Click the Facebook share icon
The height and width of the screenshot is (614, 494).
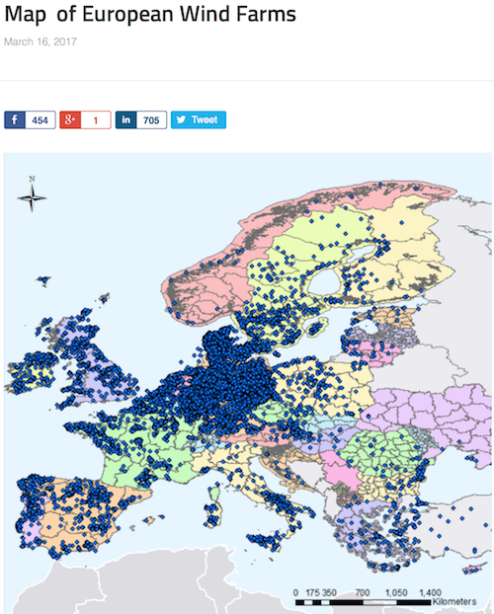[x=15, y=119]
